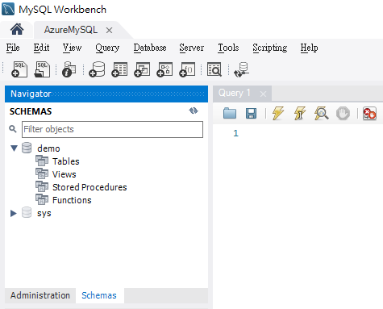Open the object inspector info icon
The image size is (383, 309).
(69, 69)
